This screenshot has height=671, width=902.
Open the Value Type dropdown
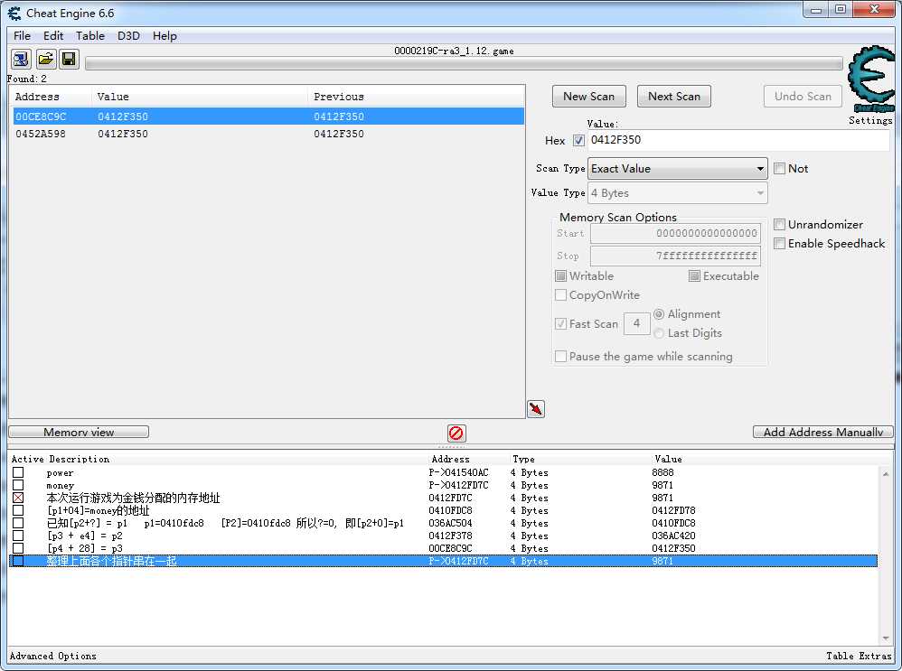point(678,193)
